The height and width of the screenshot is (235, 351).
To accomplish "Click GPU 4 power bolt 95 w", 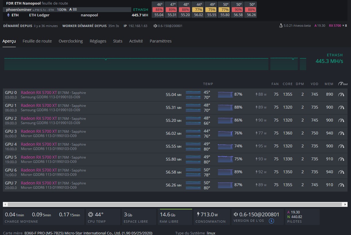I will click(x=261, y=146).
